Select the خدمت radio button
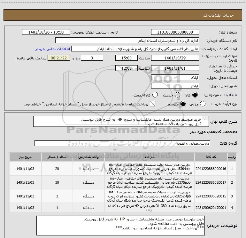The width and height of the screenshot is (246, 238). [177, 95]
